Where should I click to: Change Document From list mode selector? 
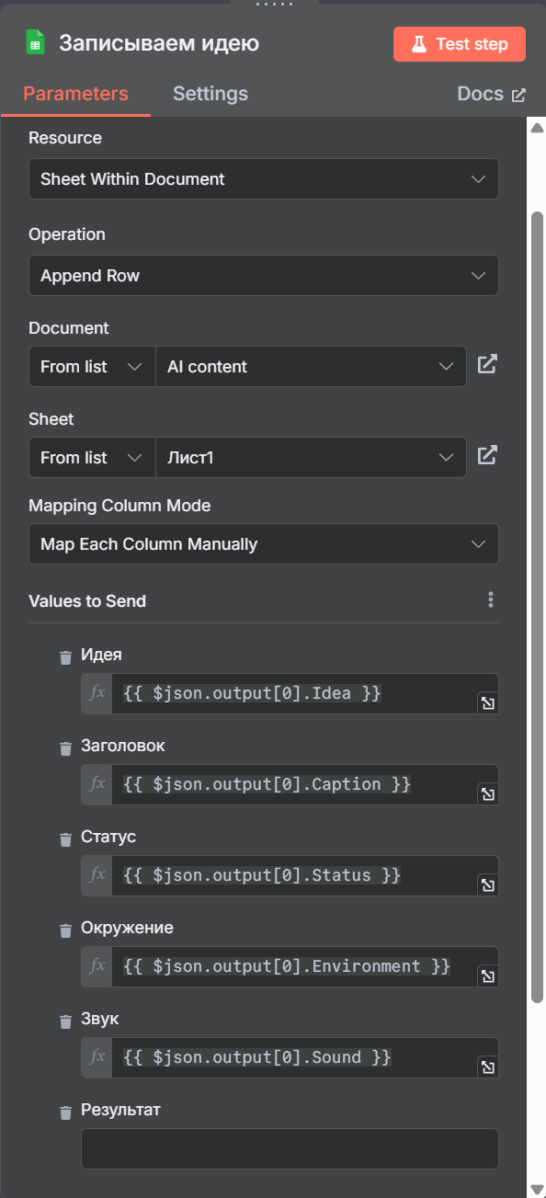coord(92,367)
